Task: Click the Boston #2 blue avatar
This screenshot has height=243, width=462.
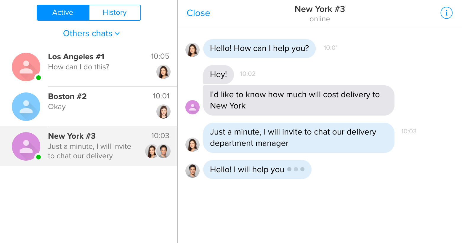Action: coord(26,106)
